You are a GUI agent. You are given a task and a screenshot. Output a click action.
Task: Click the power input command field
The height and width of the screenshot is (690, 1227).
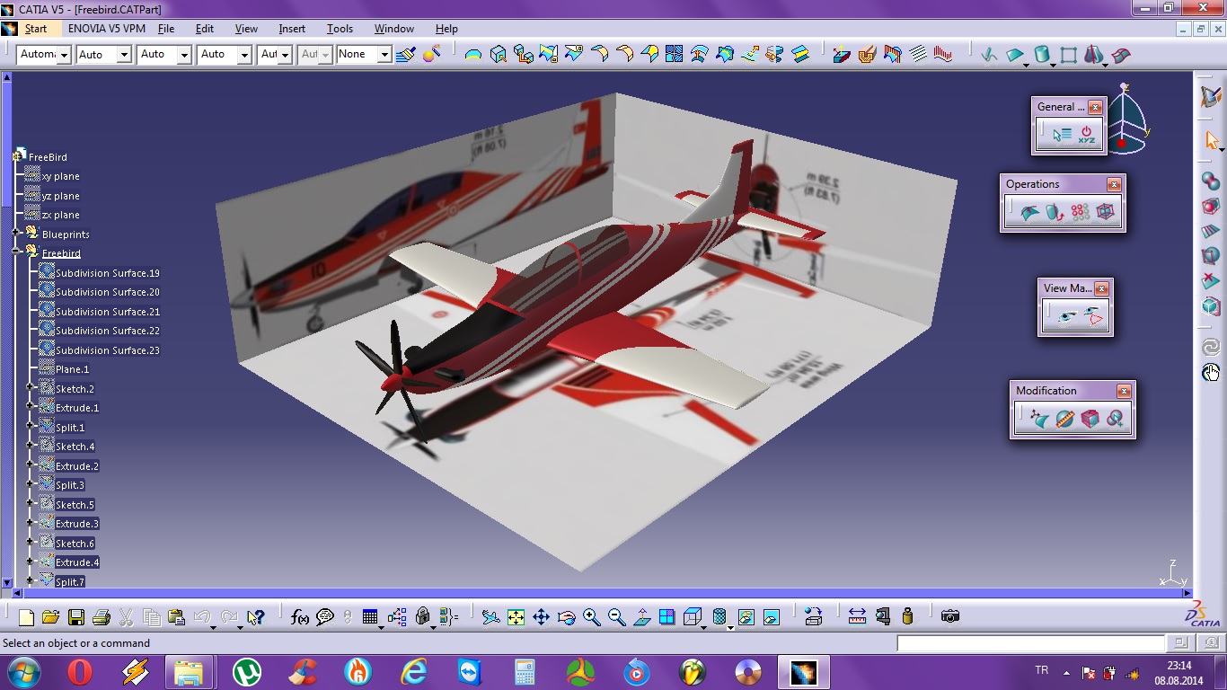[x=1030, y=643]
